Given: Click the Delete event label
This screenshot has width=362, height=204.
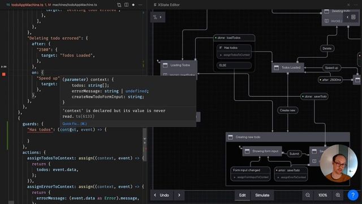Looking at the screenshot, I should pos(327,48).
